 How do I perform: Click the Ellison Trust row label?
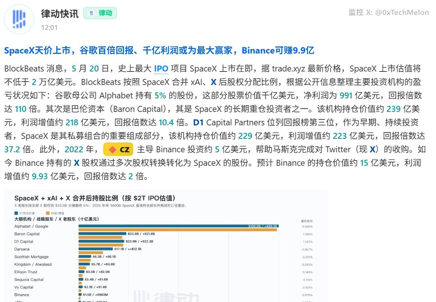point(25,272)
